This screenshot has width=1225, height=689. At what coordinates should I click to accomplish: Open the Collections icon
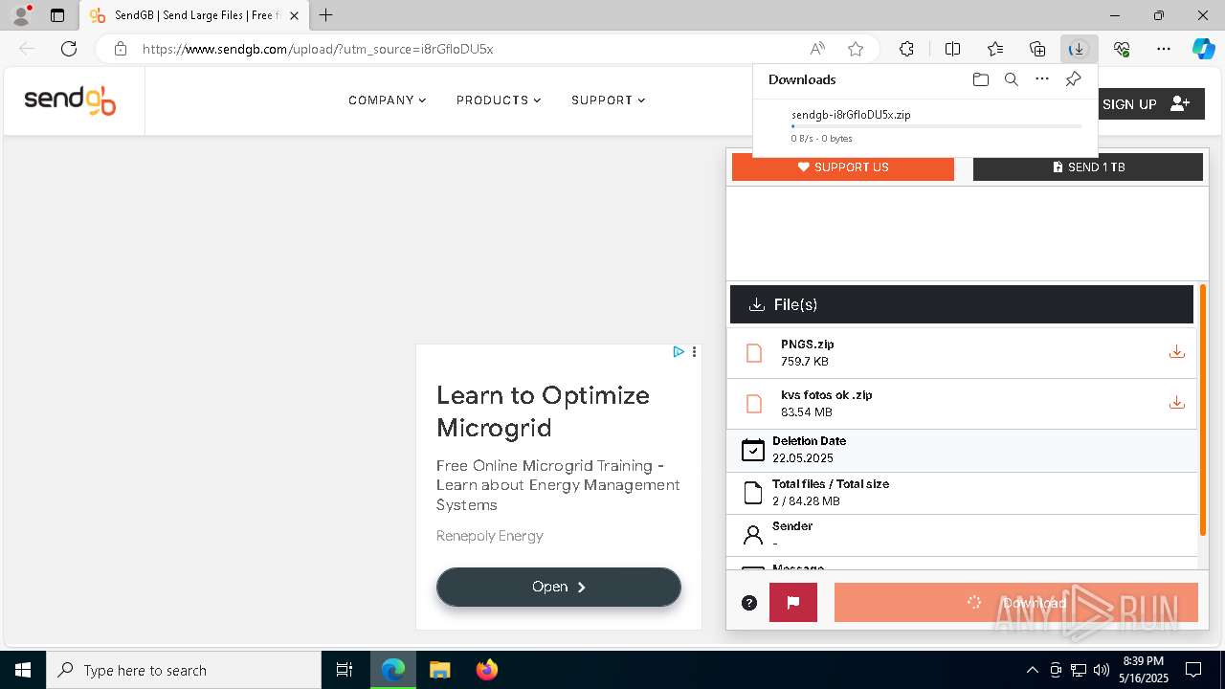tap(1037, 49)
